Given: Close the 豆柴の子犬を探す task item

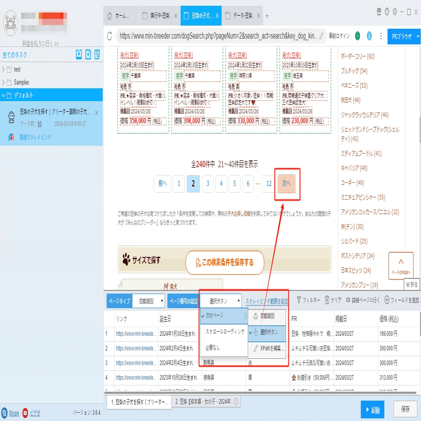Looking at the screenshot, I should point(97,113).
